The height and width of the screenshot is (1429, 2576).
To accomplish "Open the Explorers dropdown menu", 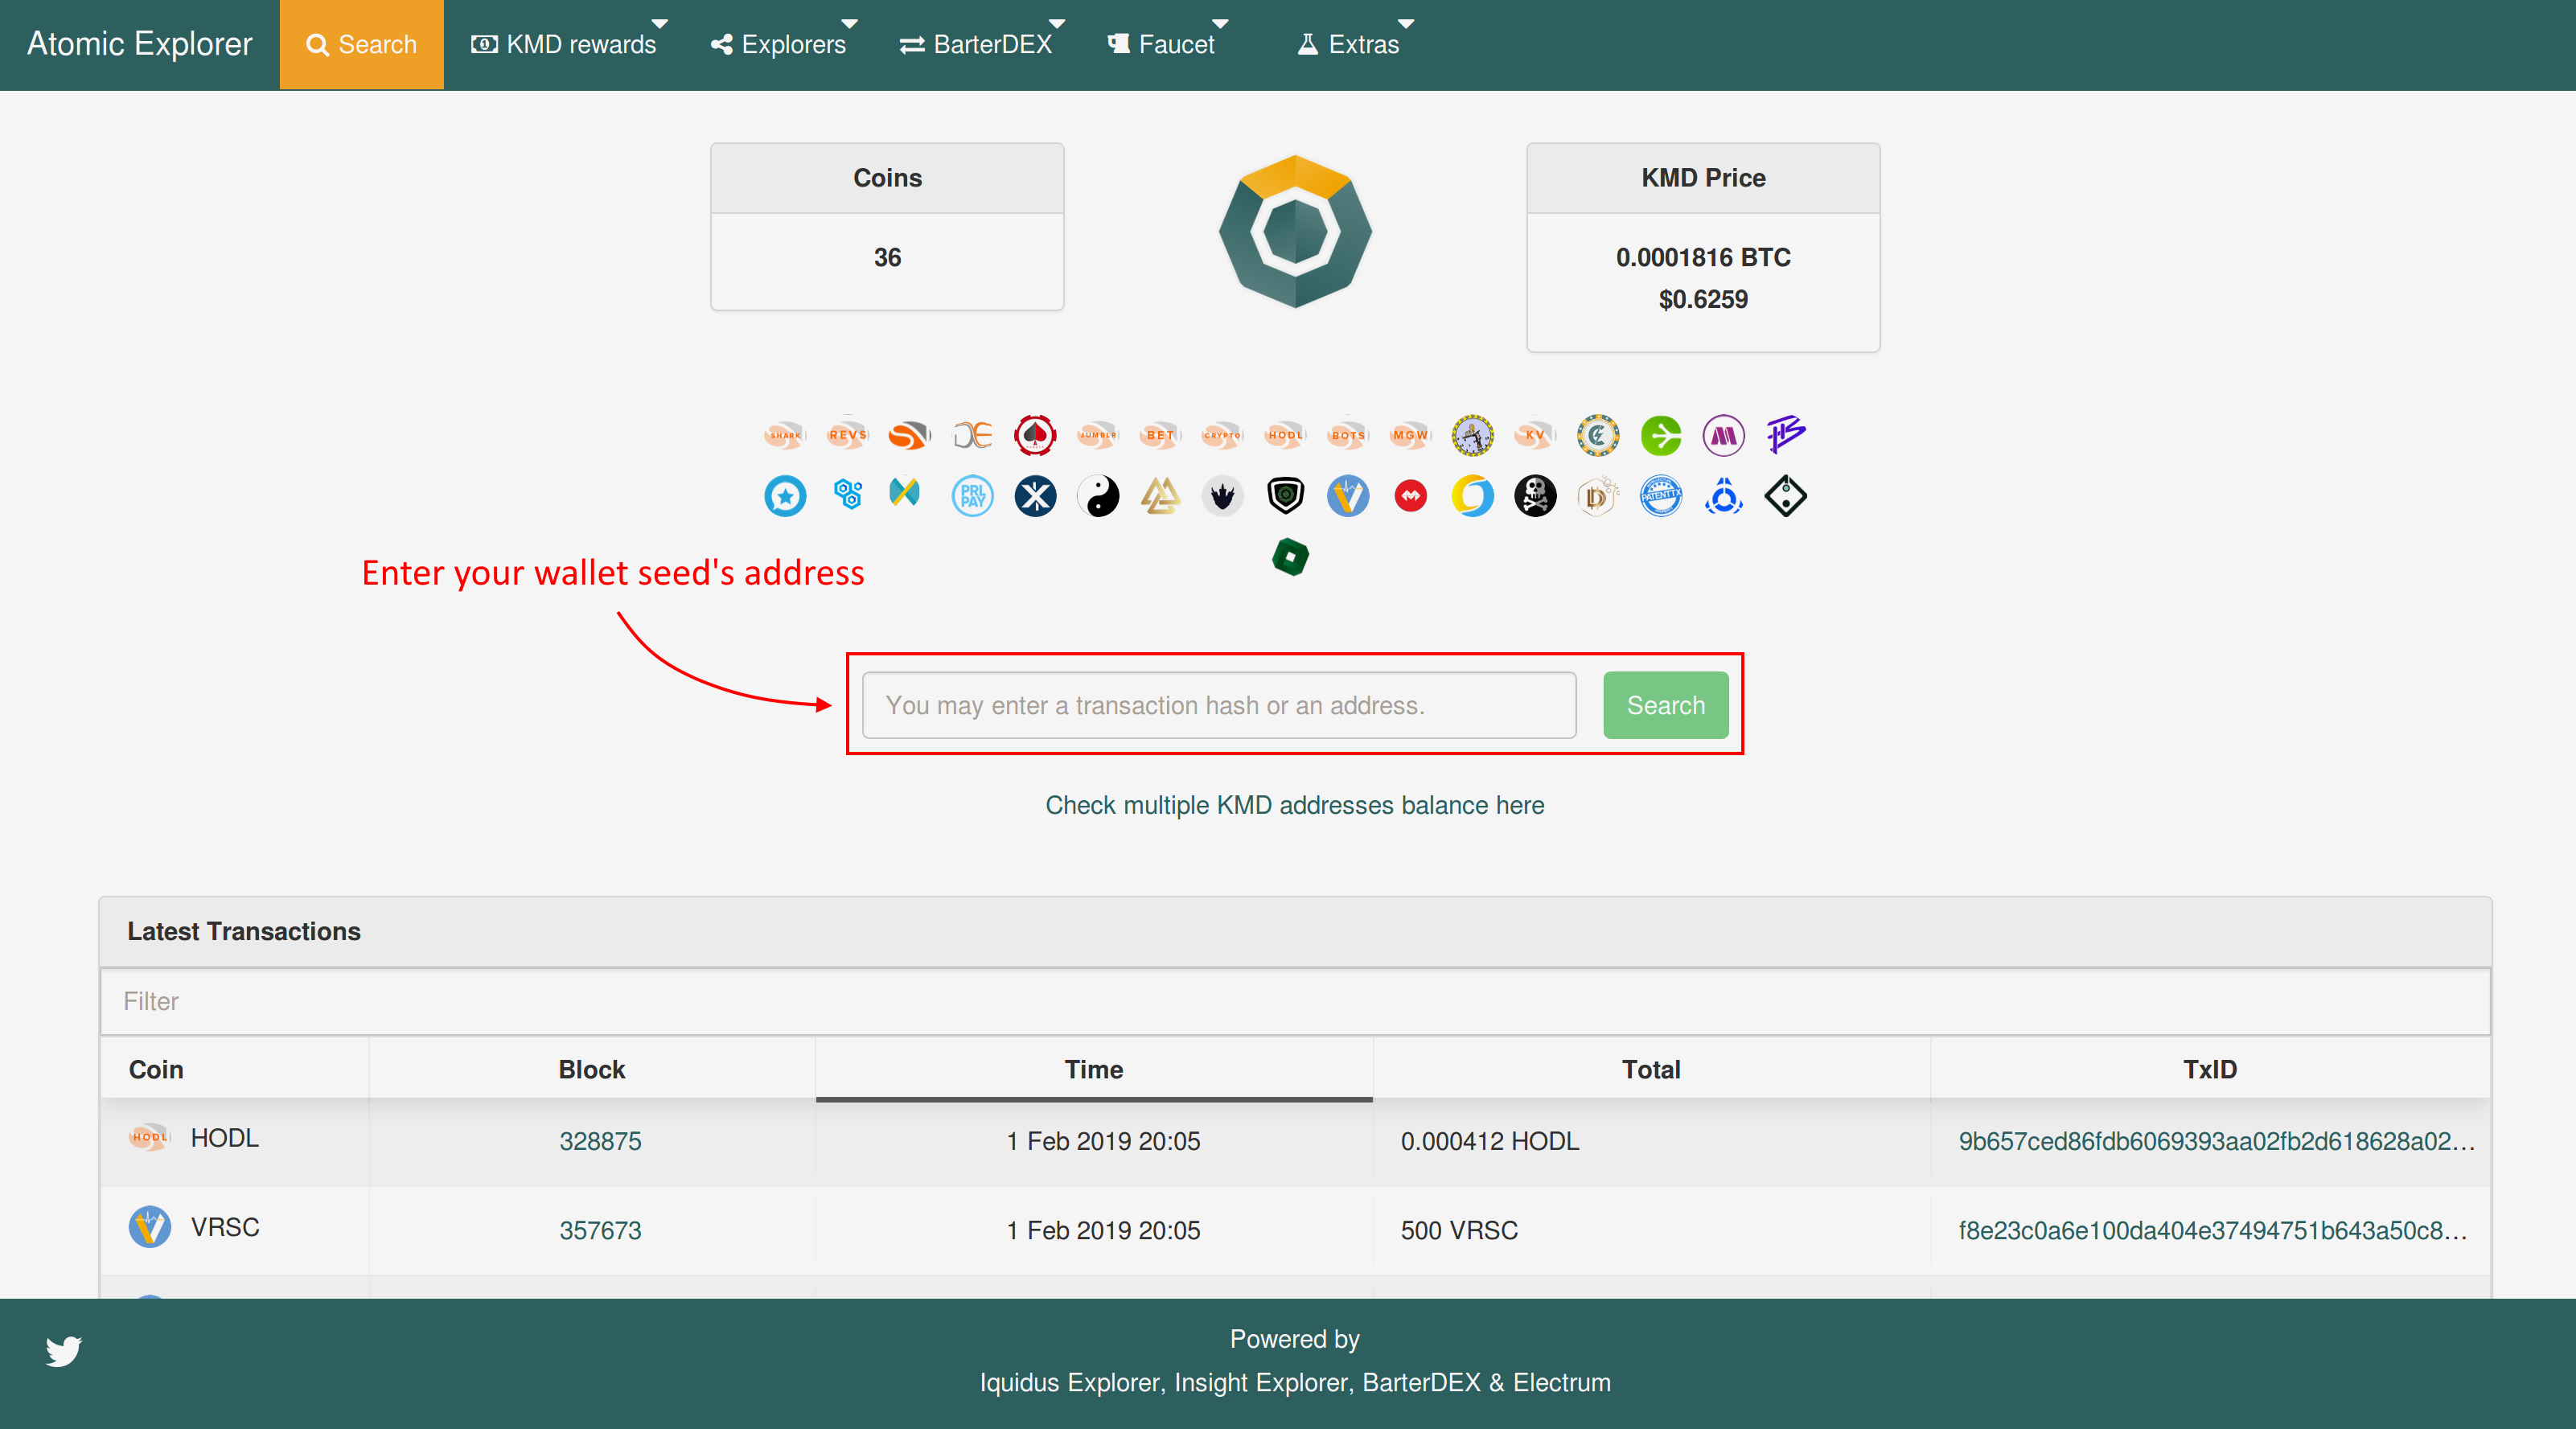I will tap(782, 44).
